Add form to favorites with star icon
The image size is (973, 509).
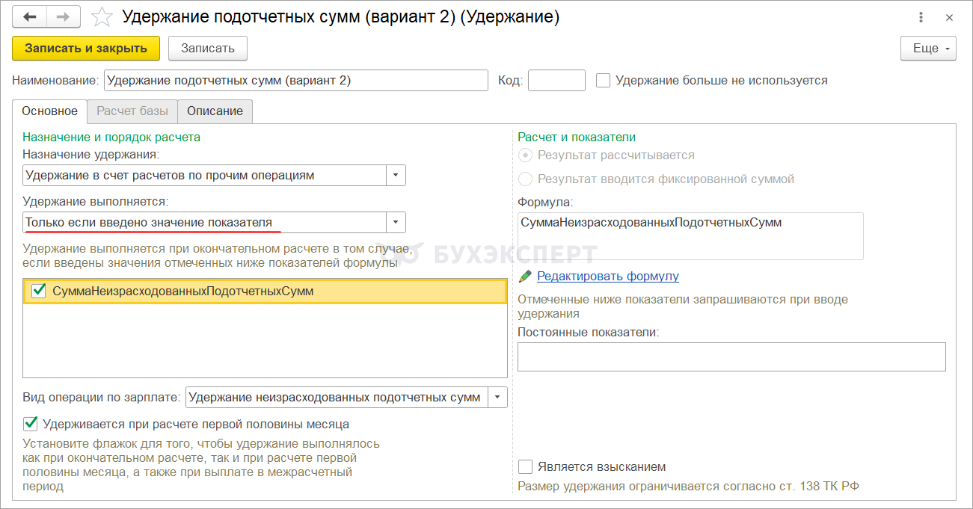tap(101, 16)
